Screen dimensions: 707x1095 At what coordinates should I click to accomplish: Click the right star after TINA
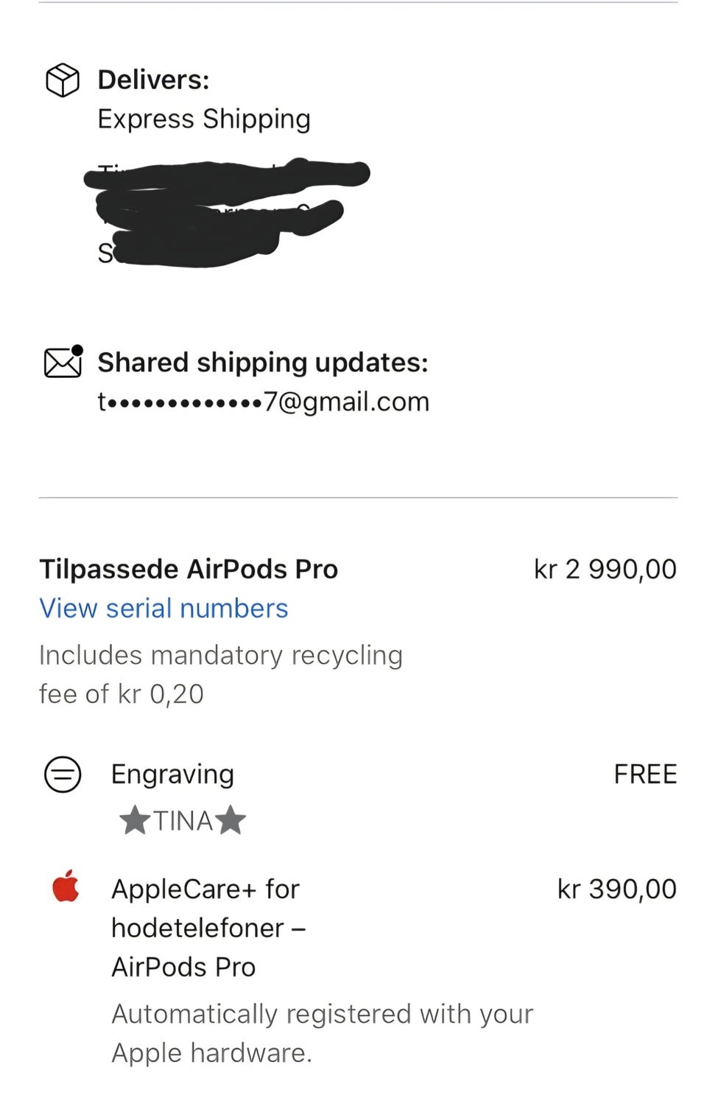click(x=231, y=820)
